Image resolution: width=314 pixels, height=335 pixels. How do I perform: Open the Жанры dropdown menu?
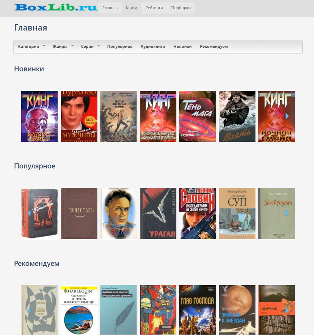[63, 46]
